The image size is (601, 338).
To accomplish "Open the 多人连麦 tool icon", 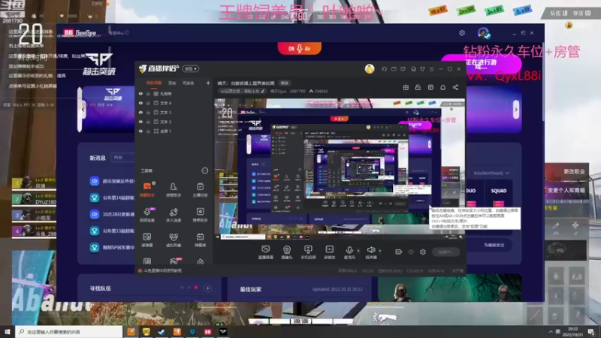I will 174,215.
